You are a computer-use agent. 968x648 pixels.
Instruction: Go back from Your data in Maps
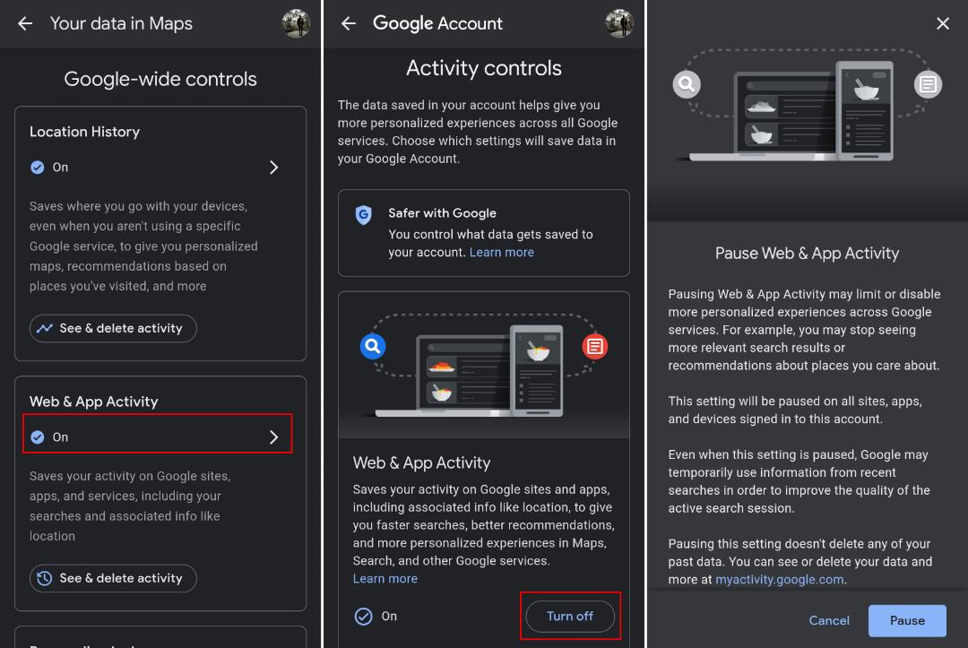[25, 23]
